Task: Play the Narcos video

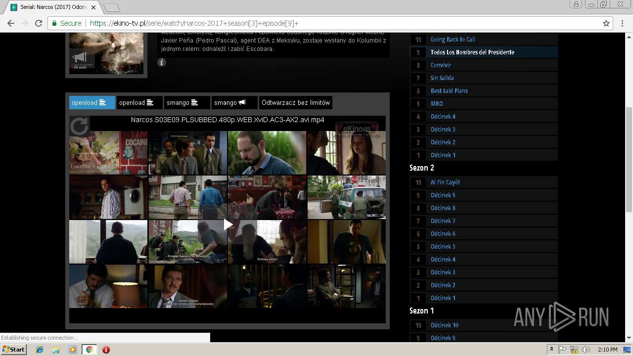Action: (x=227, y=224)
